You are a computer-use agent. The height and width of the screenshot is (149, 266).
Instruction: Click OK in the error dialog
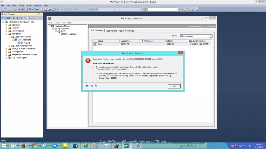tap(174, 86)
